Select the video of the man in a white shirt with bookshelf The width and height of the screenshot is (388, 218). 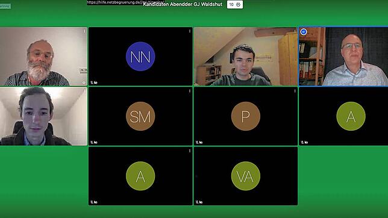click(343, 57)
